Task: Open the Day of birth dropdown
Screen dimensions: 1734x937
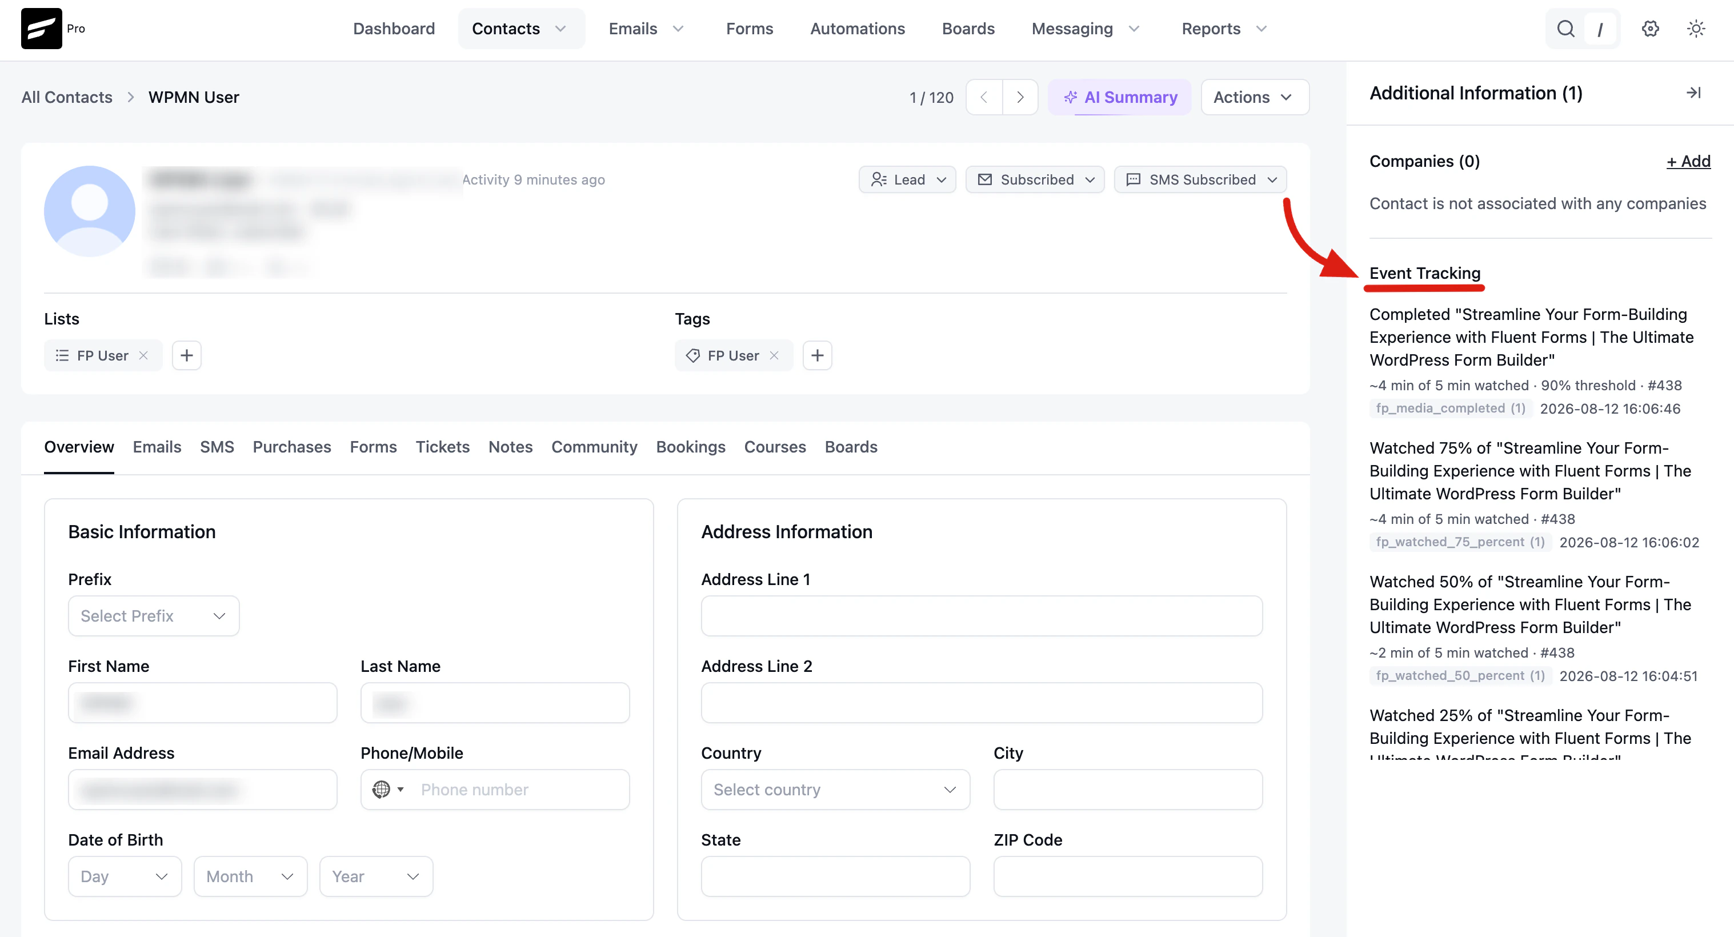Action: pyautogui.click(x=125, y=876)
